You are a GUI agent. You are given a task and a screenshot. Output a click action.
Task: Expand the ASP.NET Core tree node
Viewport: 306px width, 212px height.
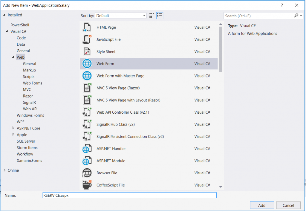pos(13,128)
